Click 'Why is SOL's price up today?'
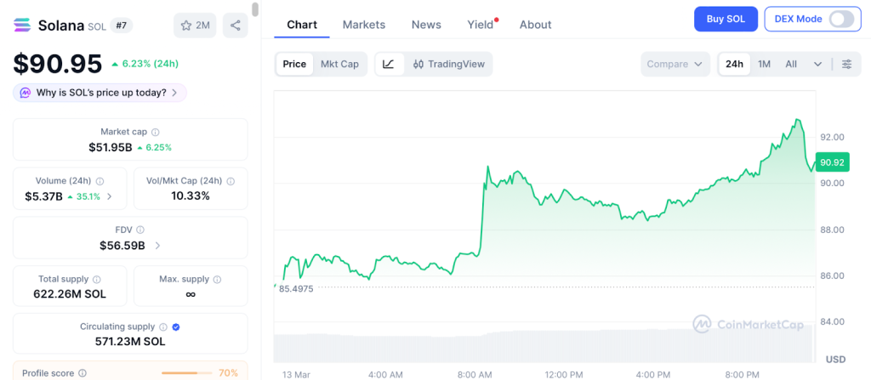Screen dimensions: 871x380 (100, 93)
